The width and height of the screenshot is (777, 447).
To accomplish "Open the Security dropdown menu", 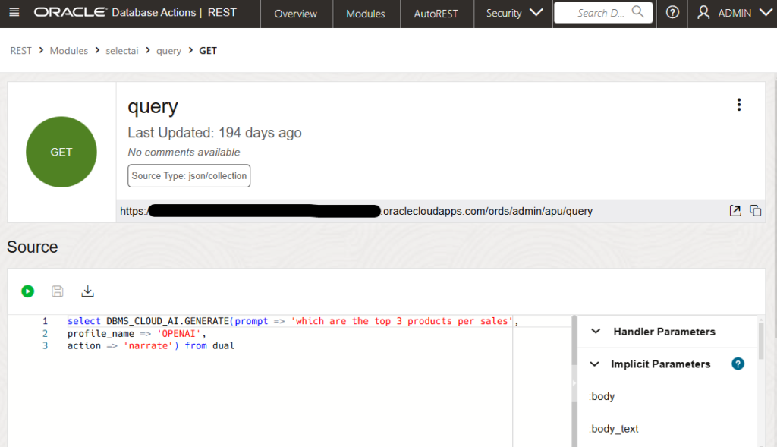I will [514, 13].
